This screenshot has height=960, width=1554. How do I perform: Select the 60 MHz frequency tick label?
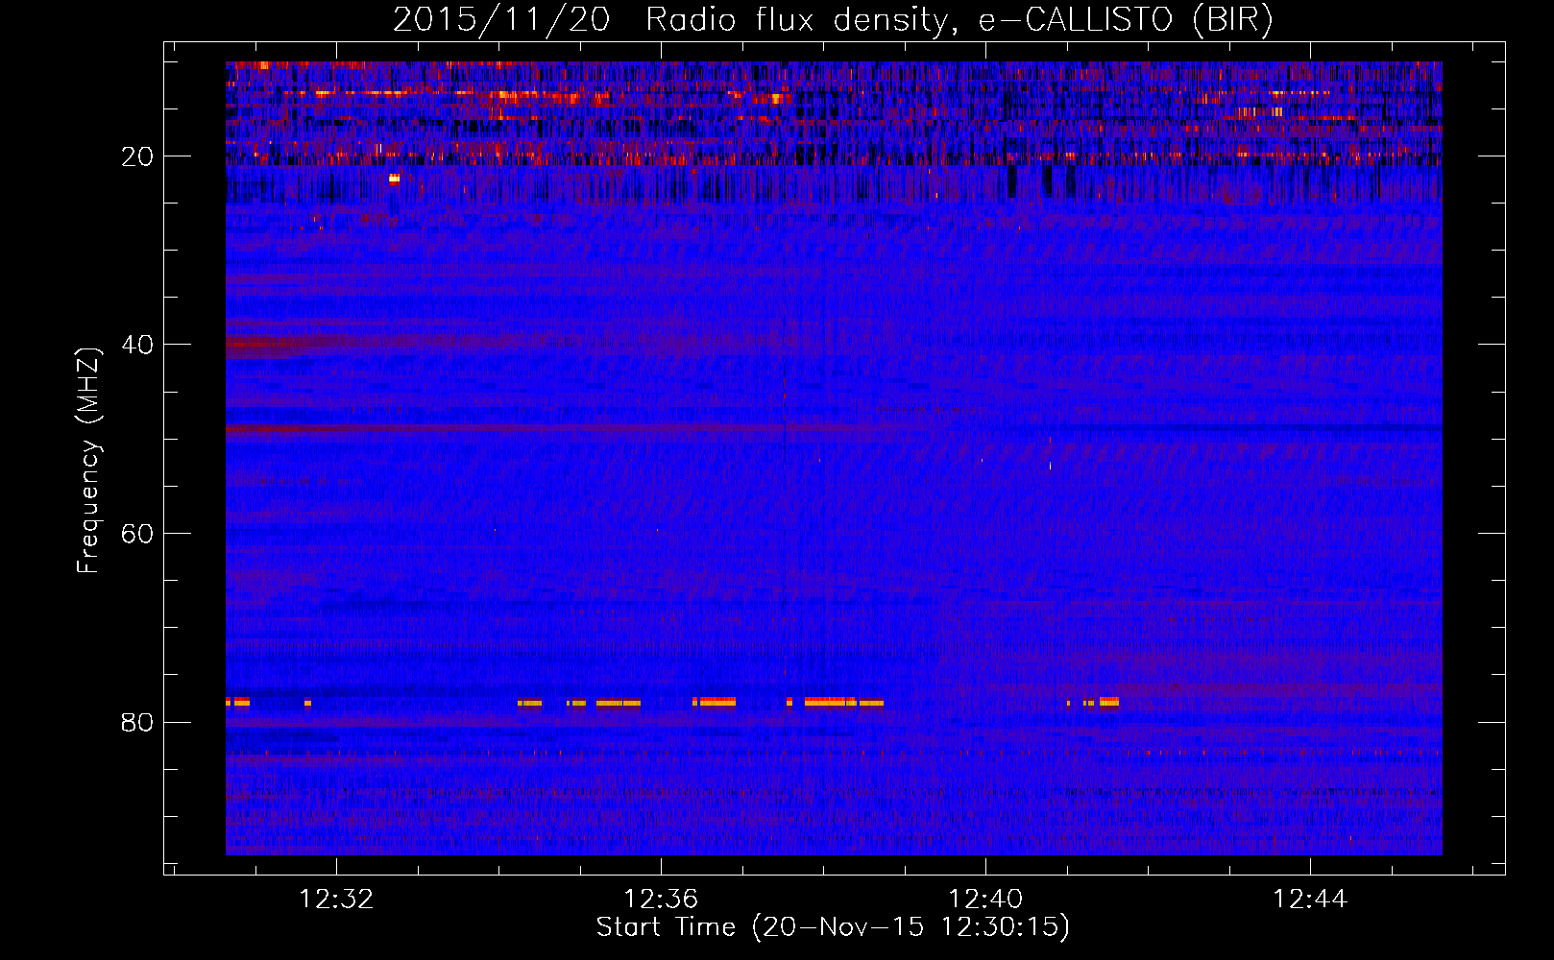tap(137, 534)
